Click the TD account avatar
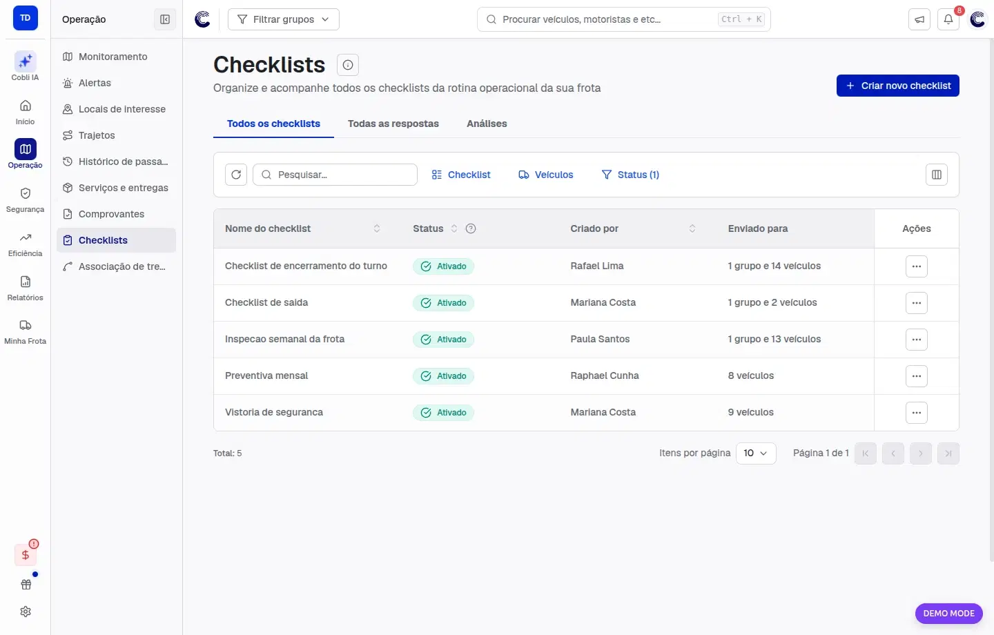 tap(26, 18)
